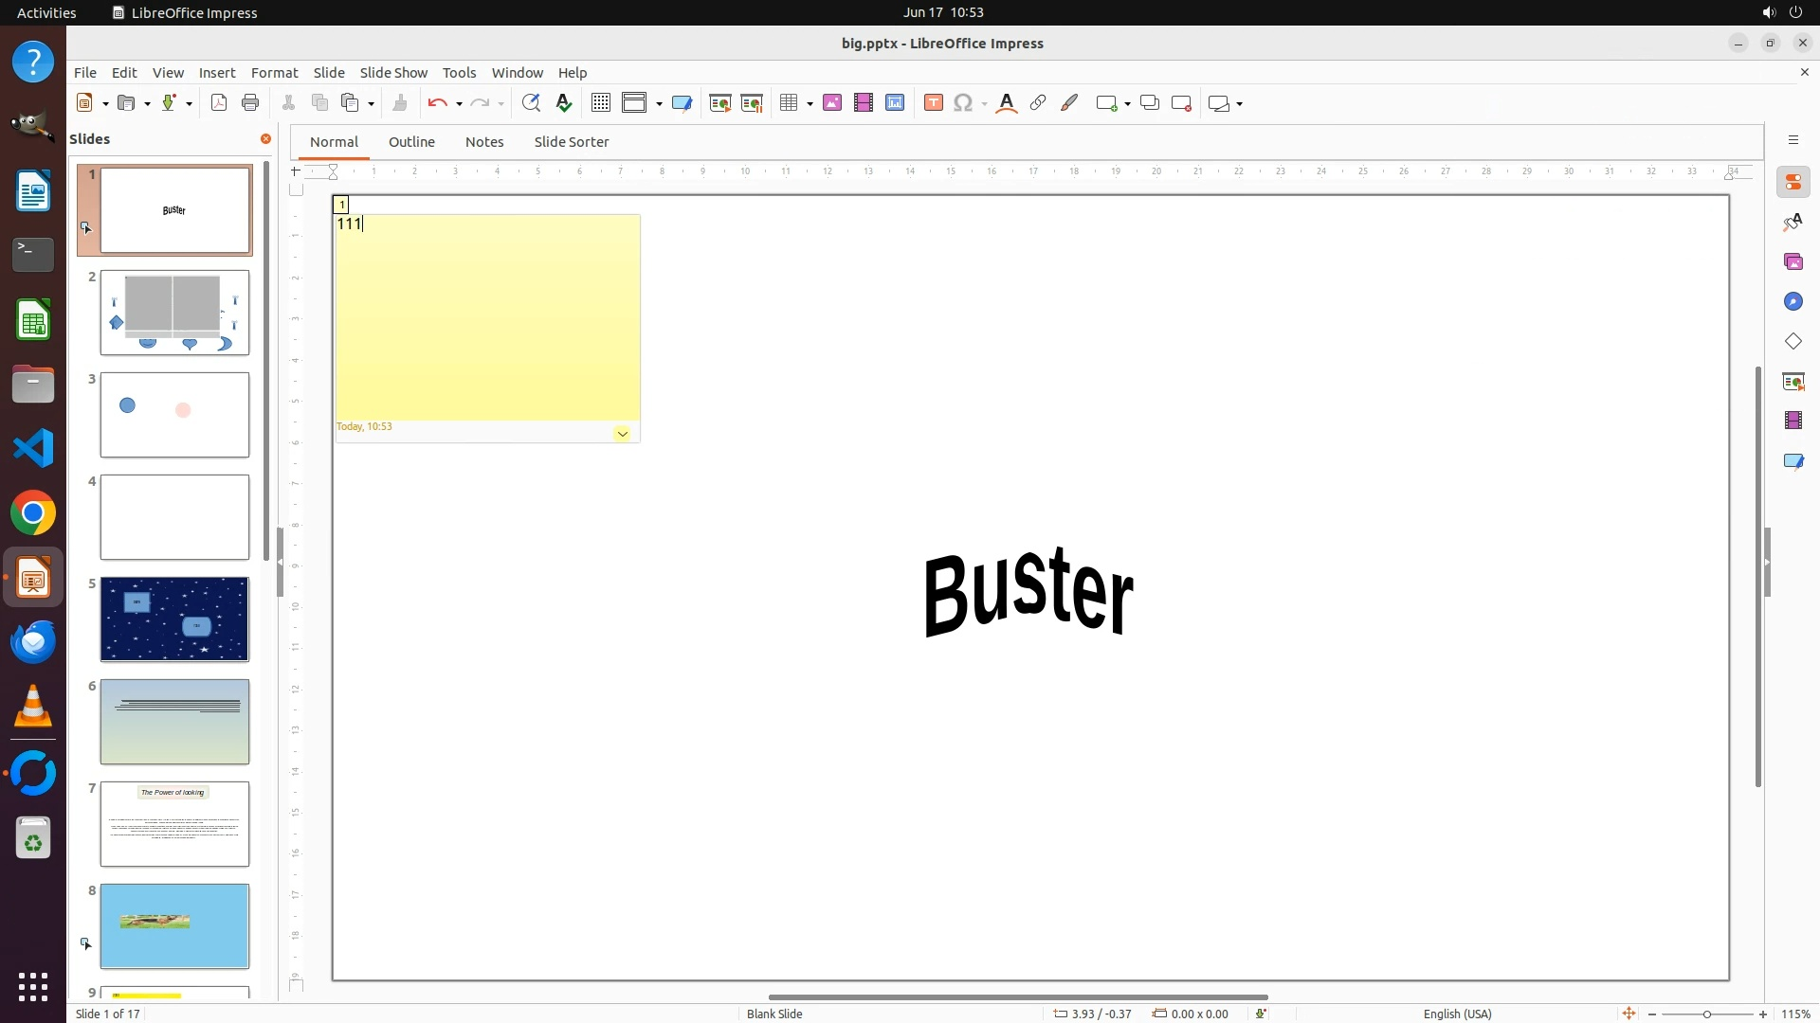This screenshot has height=1023, width=1820.
Task: Open the Fontwork text icon
Action: point(1007,103)
